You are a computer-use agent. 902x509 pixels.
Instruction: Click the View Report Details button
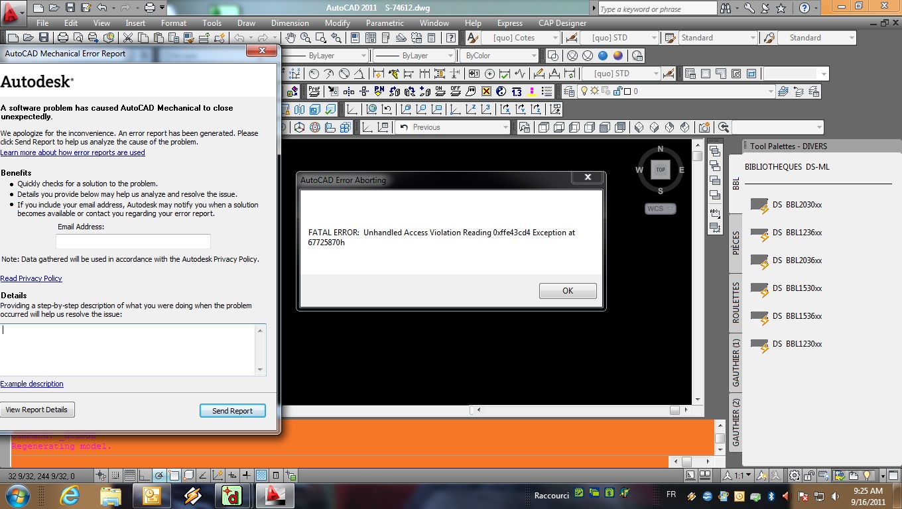36,410
